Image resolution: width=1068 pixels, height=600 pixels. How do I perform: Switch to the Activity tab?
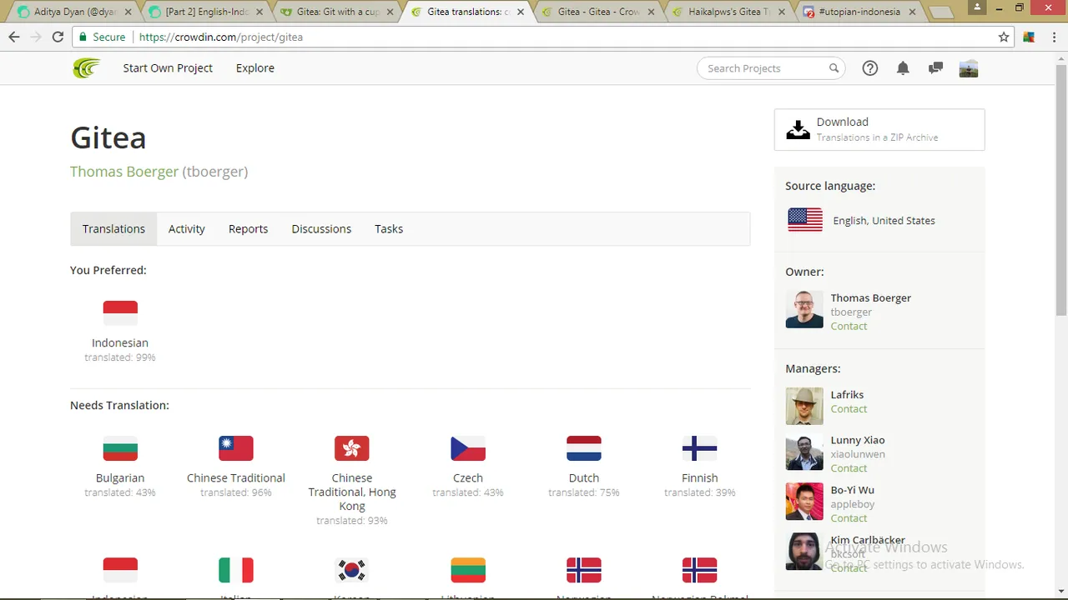tap(187, 229)
